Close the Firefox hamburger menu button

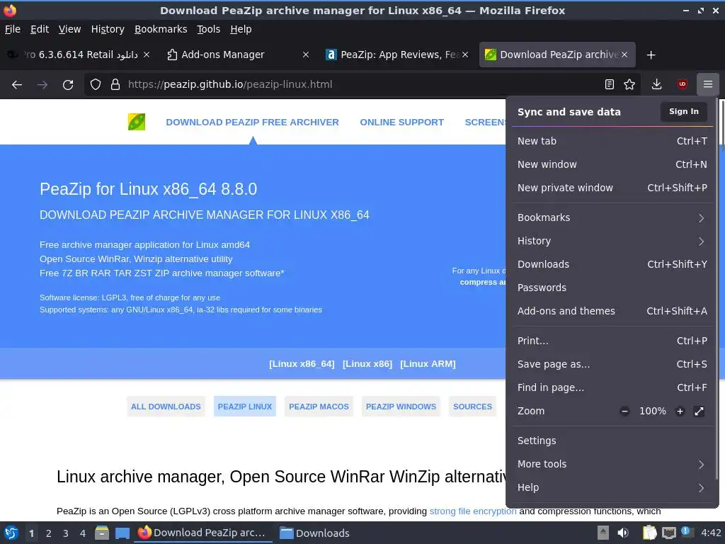pos(708,84)
